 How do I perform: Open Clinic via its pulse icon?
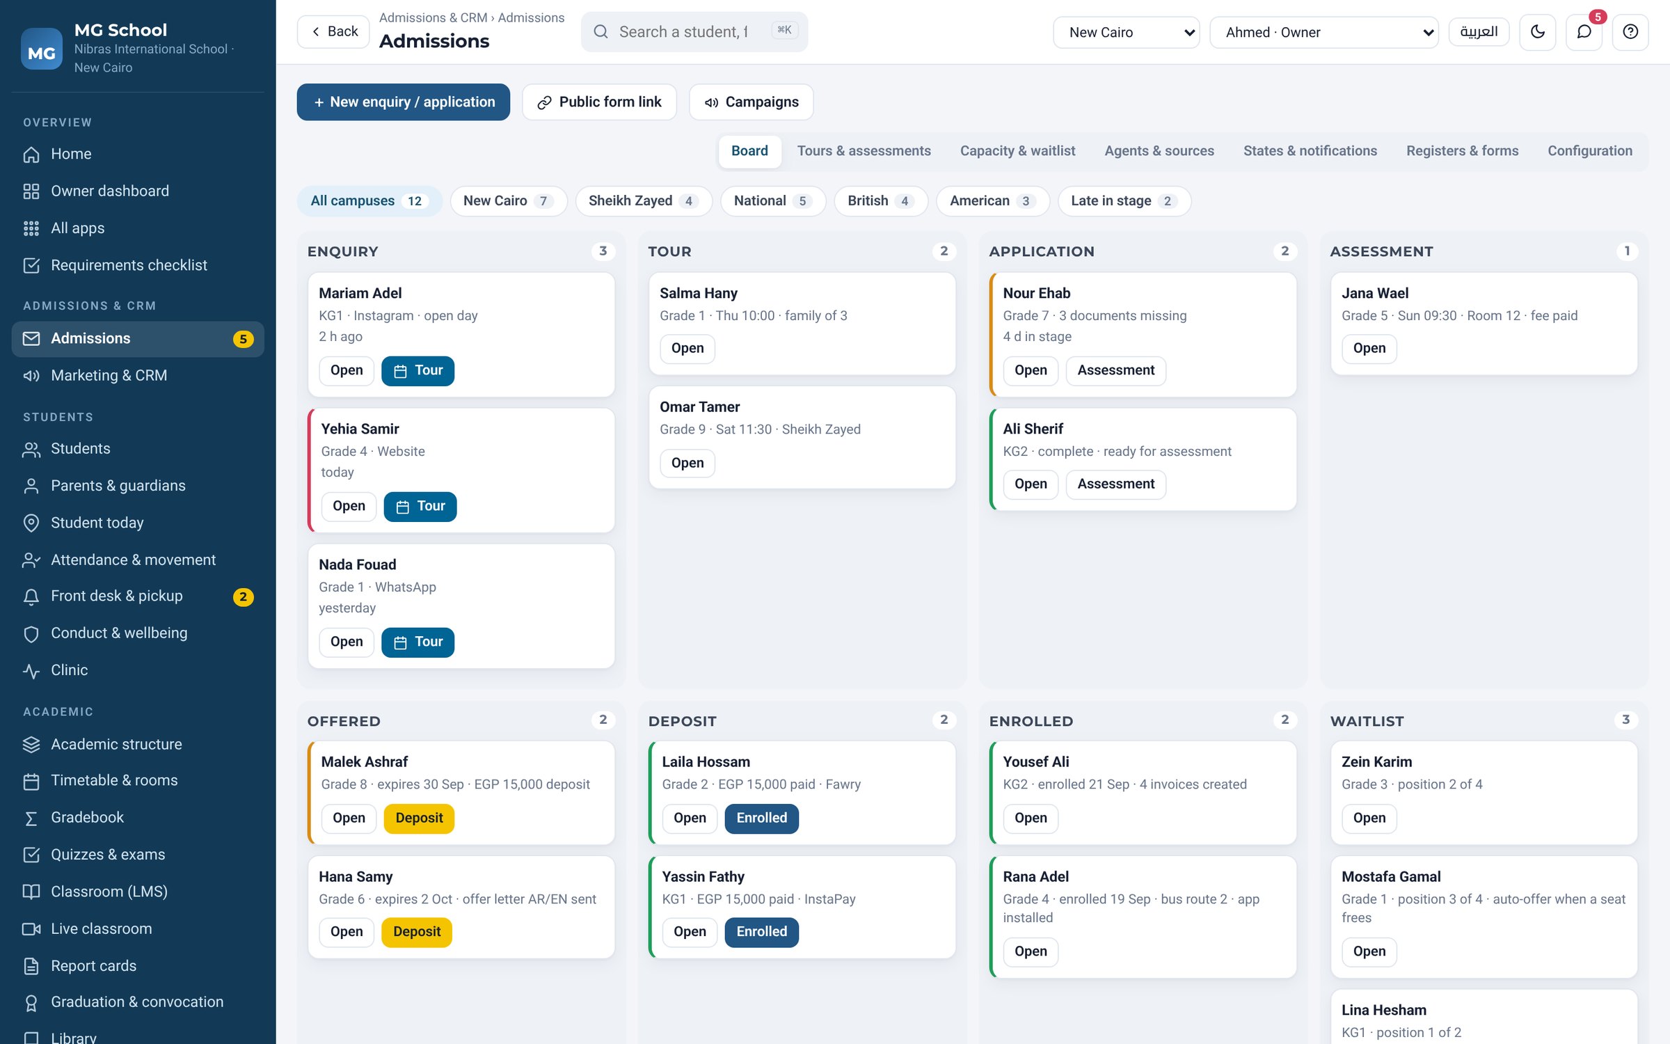point(31,670)
